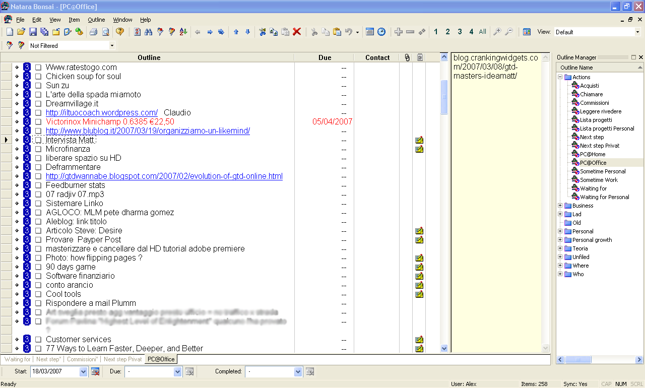Click the blue clock icon
The width and height of the screenshot is (645, 388).
tap(381, 32)
